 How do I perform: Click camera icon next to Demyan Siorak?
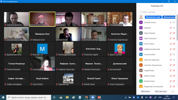pos(174,22)
